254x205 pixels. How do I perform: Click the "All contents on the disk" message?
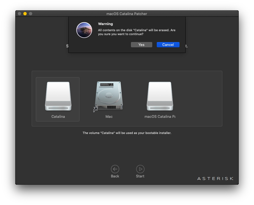pos(137,32)
